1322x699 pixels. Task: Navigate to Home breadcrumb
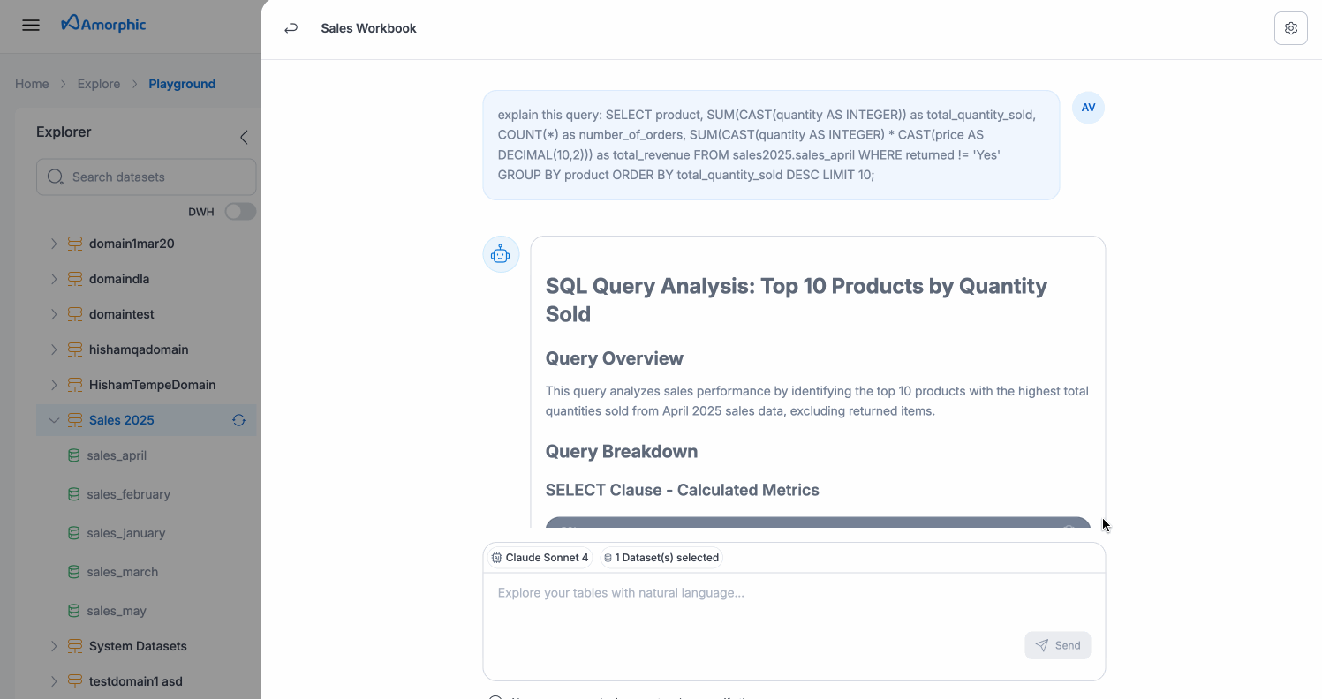coord(32,84)
